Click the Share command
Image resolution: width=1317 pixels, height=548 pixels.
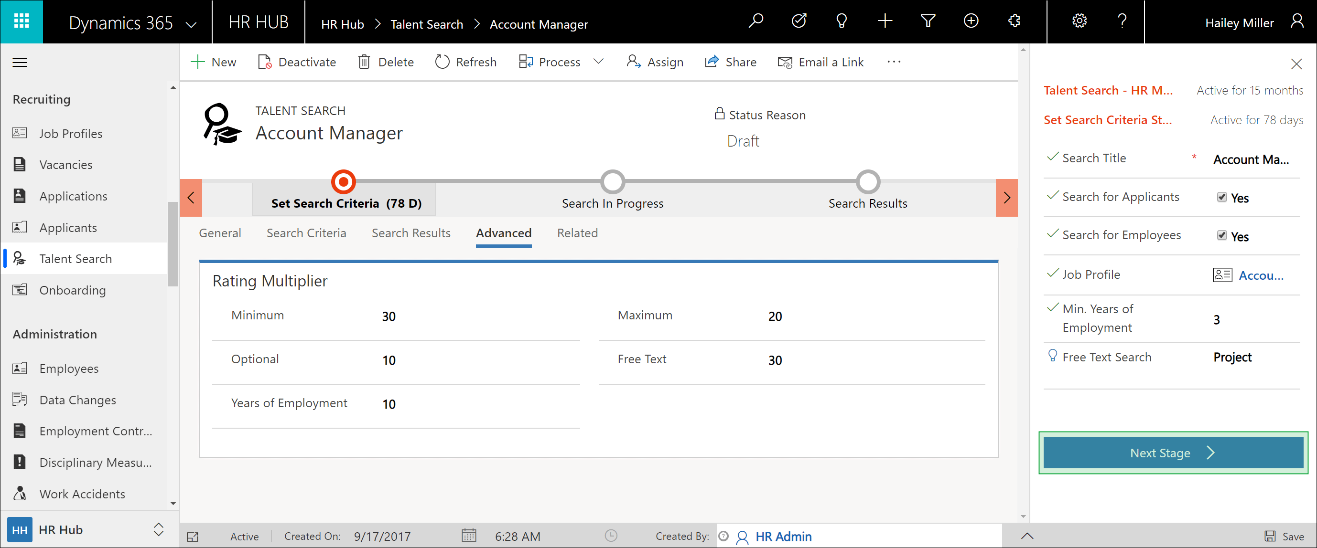731,63
